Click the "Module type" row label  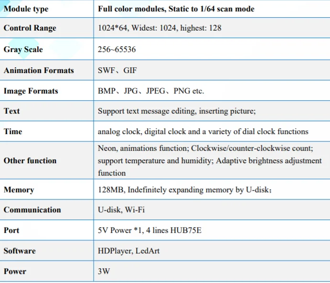click(x=26, y=9)
